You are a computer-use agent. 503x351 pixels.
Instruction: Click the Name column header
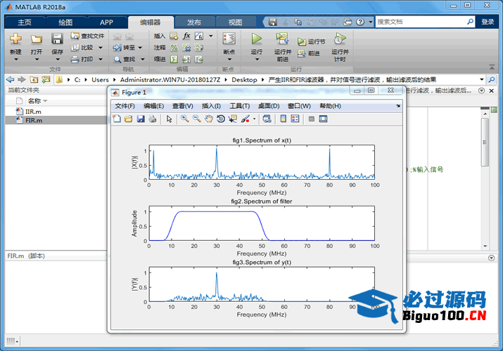tap(37, 101)
